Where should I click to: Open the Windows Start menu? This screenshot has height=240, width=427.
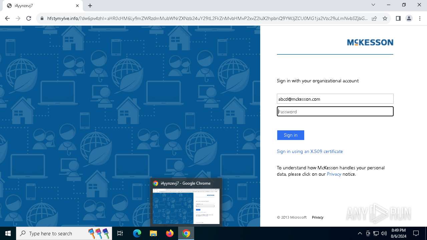coord(8,233)
